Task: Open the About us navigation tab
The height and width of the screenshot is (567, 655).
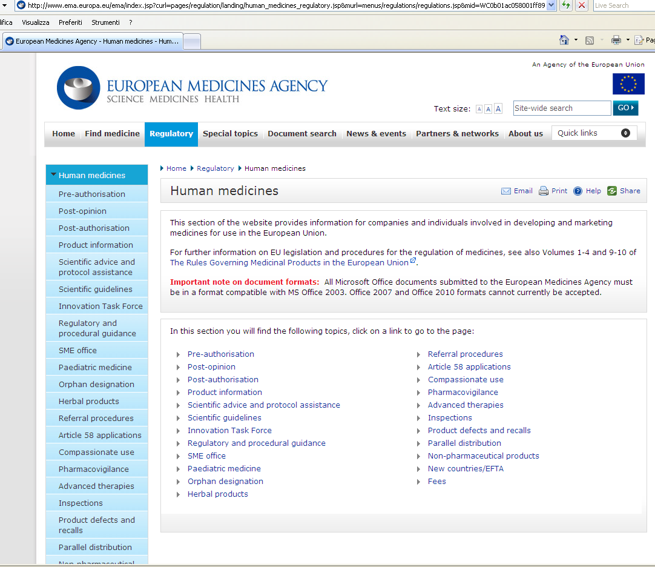Action: click(525, 134)
